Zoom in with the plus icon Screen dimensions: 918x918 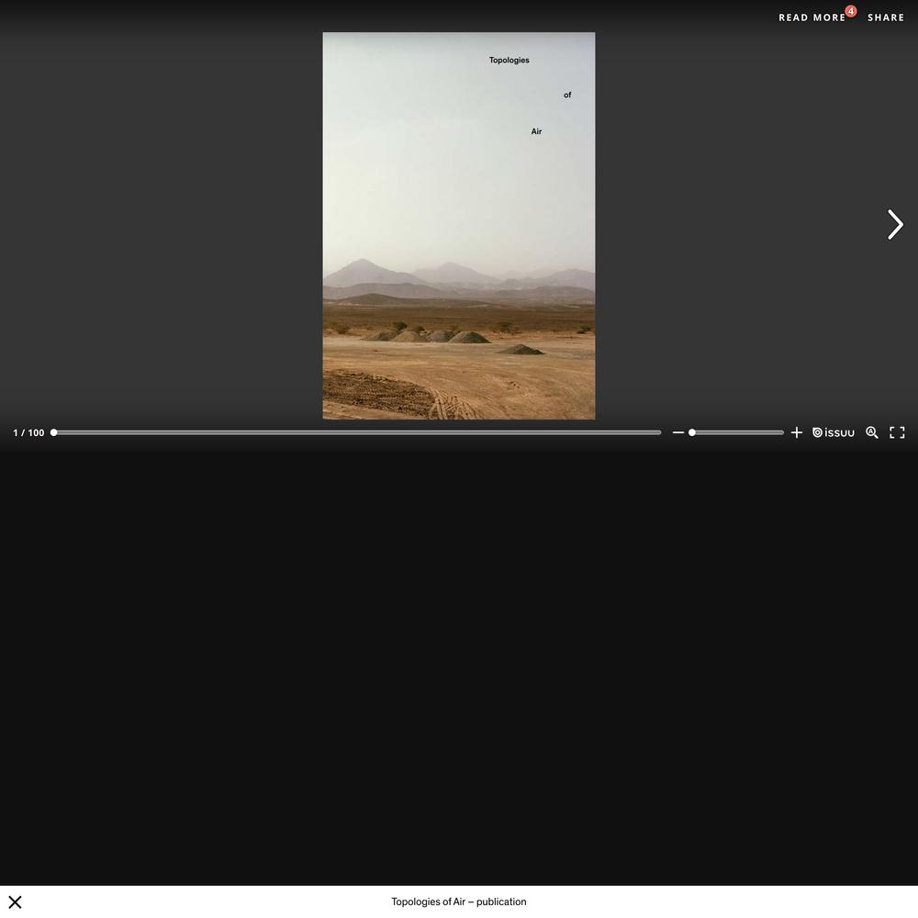point(796,432)
